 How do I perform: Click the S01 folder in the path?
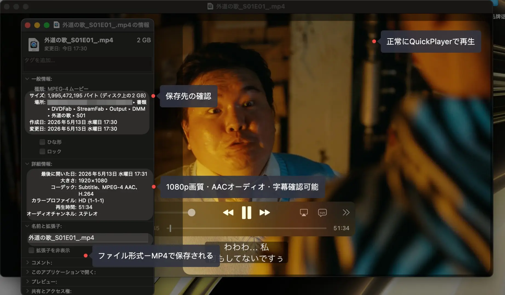click(x=81, y=116)
